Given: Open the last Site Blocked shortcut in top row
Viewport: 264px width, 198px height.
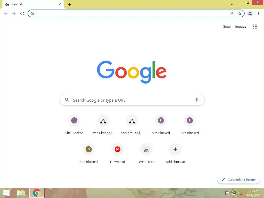Looking at the screenshot, I should 190,125.
